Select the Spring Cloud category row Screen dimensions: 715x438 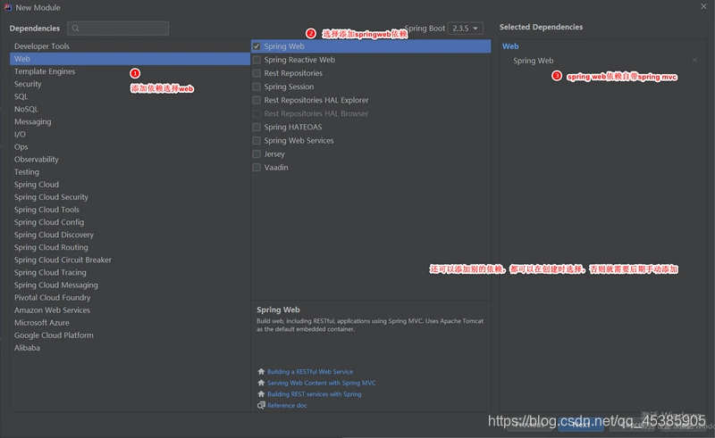click(x=130, y=185)
